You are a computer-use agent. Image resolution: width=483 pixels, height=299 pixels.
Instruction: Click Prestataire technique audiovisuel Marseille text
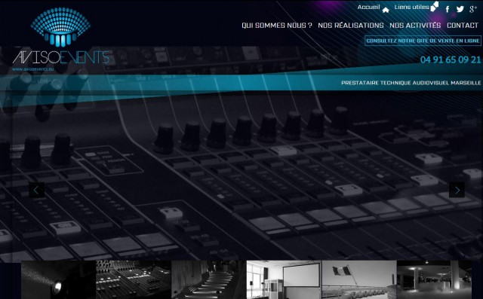(411, 83)
